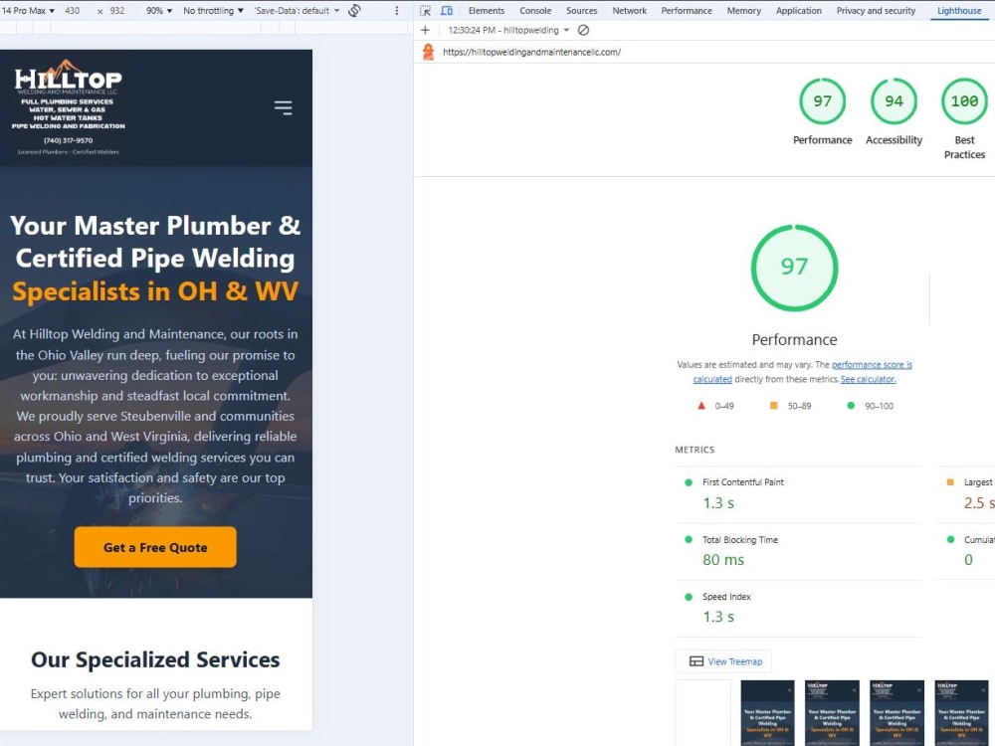This screenshot has height=746, width=995.
Task: Click the small 97 Performance score gauge
Action: pos(823,100)
